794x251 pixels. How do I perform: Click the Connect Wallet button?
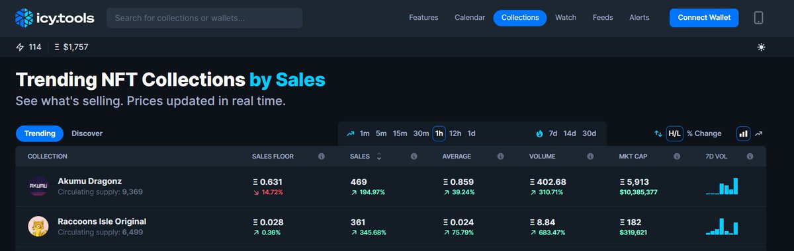click(x=704, y=18)
